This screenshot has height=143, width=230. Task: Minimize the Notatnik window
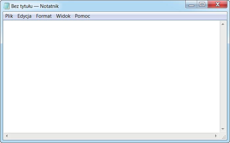point(191,4)
